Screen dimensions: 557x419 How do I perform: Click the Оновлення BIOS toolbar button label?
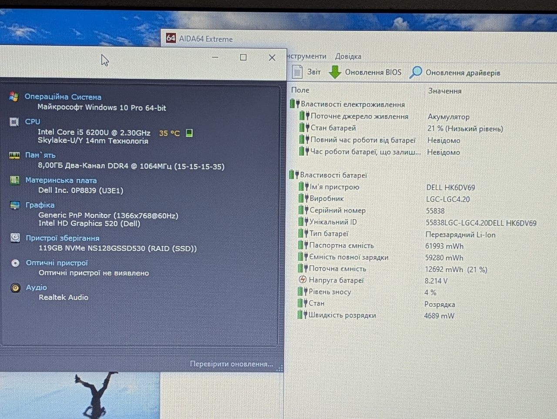click(373, 72)
